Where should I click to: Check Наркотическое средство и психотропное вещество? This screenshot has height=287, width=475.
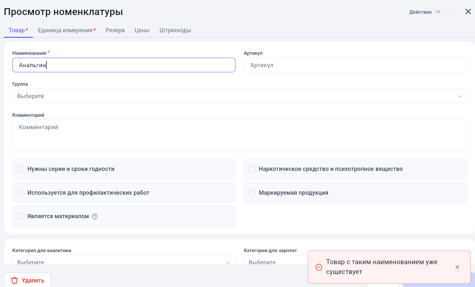click(252, 169)
